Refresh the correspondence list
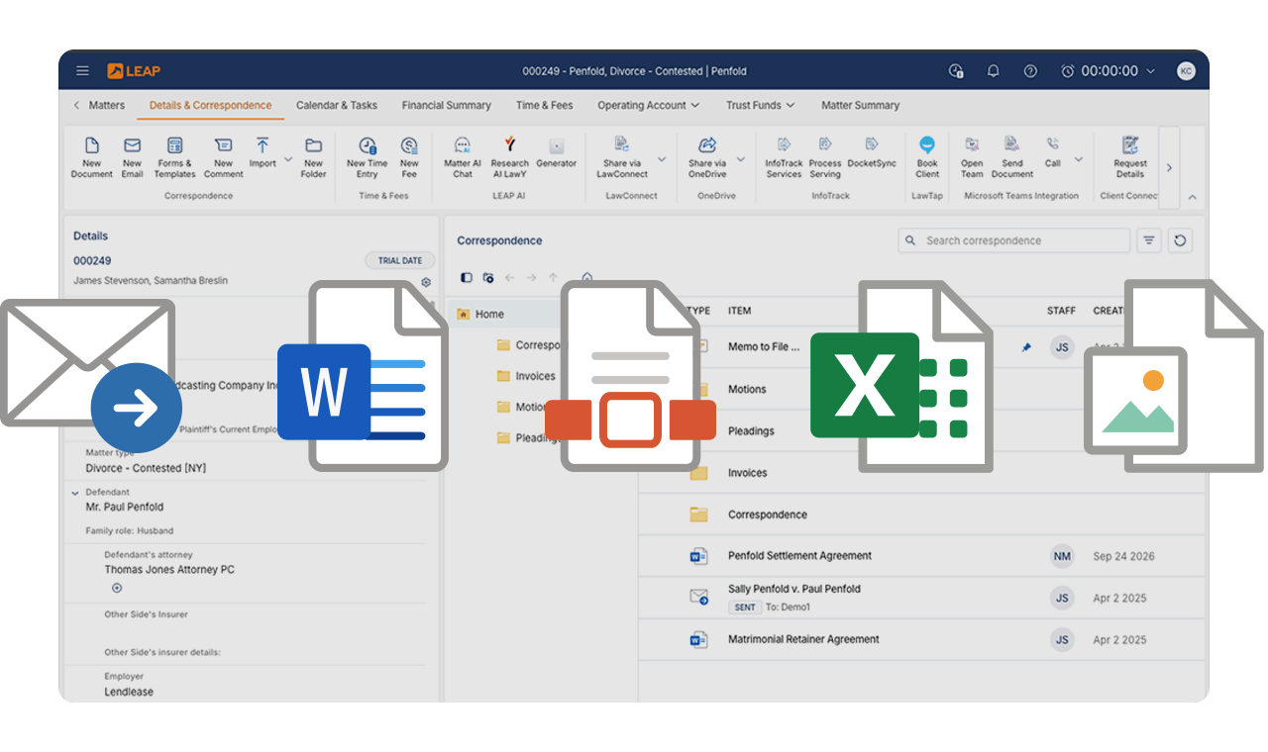 pyautogui.click(x=1179, y=240)
